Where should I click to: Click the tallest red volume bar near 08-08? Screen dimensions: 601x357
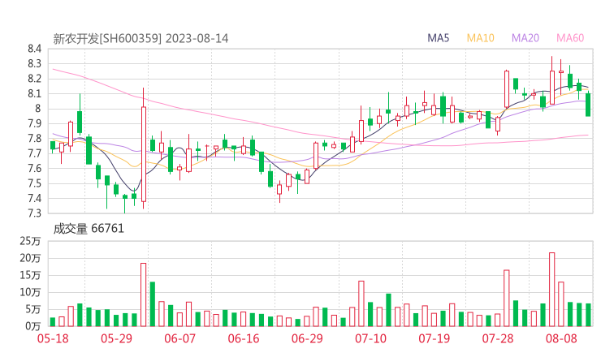(552, 290)
